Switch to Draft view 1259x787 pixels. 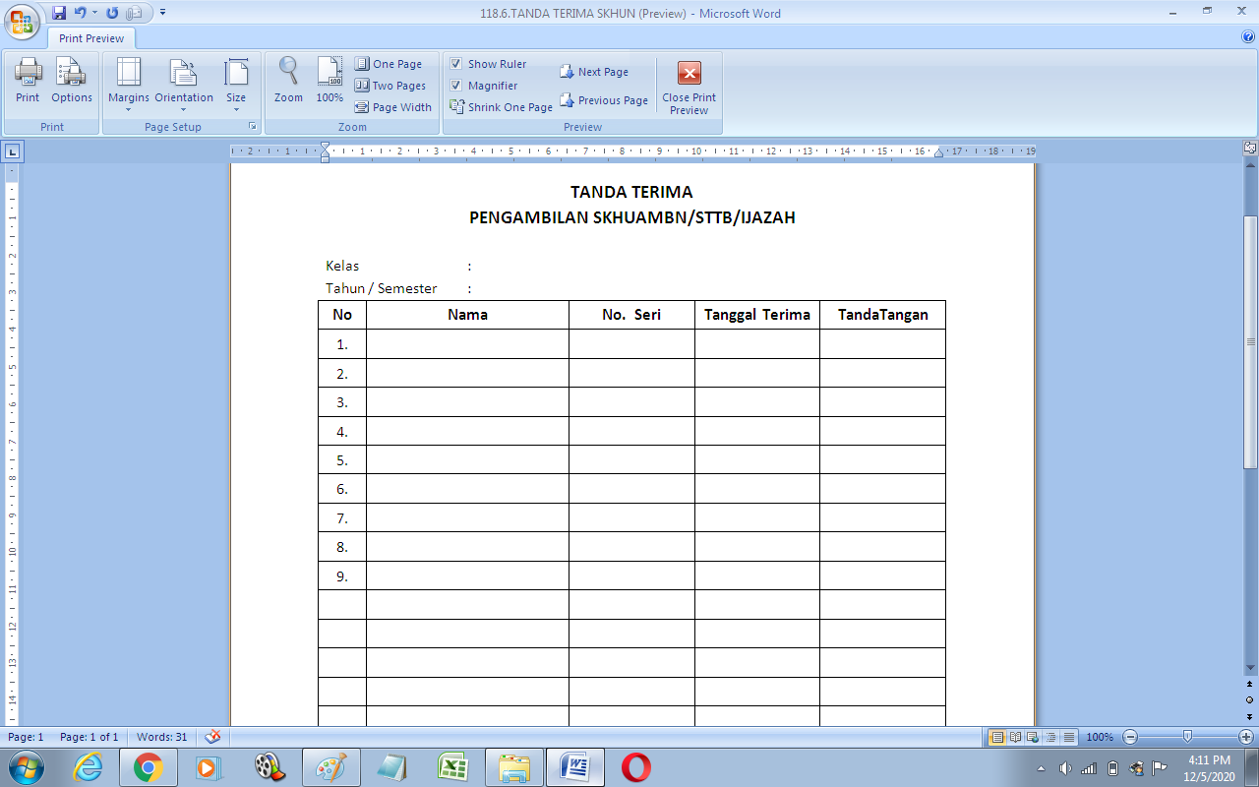pyautogui.click(x=1068, y=737)
